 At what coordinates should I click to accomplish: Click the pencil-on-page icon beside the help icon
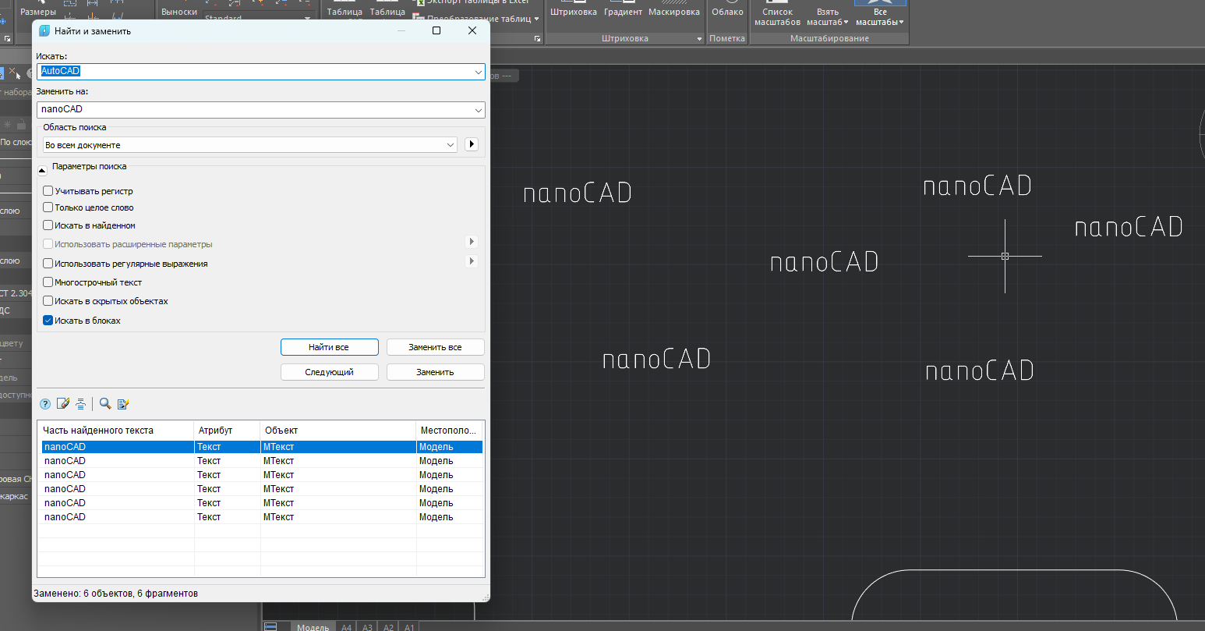63,404
